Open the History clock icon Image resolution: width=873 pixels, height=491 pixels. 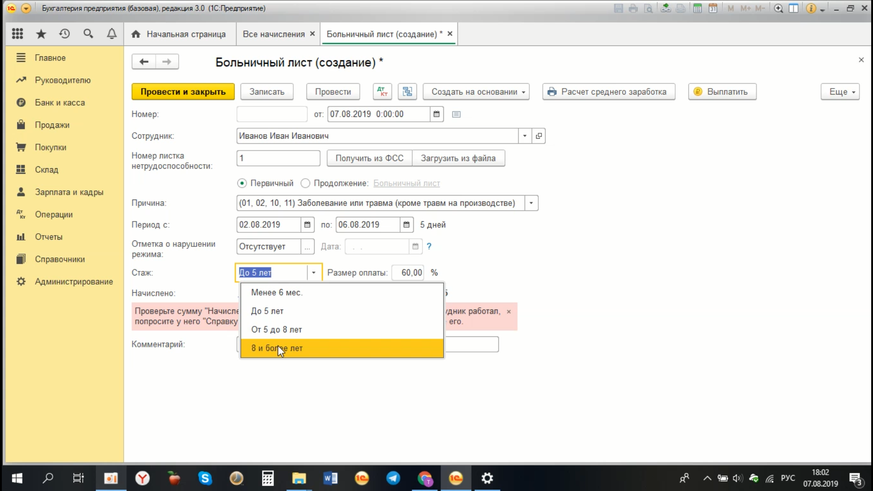point(65,34)
